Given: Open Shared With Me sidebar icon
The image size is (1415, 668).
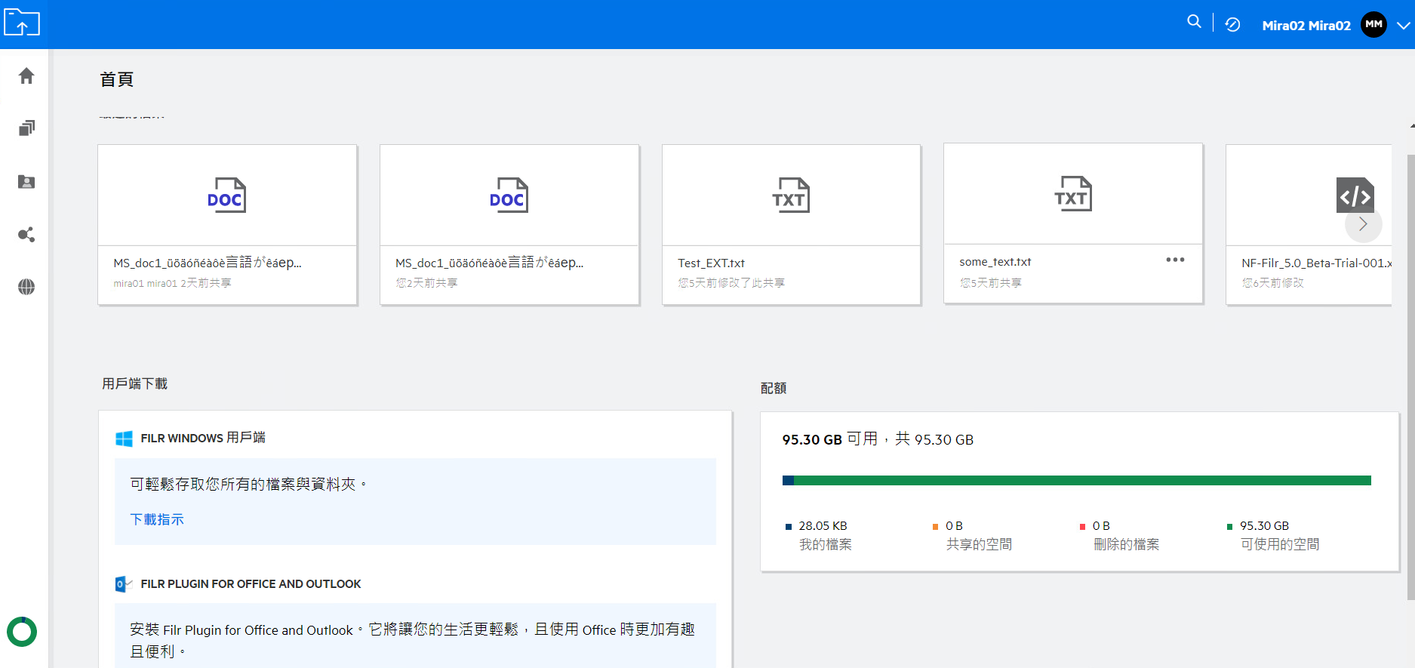Looking at the screenshot, I should click(26, 182).
